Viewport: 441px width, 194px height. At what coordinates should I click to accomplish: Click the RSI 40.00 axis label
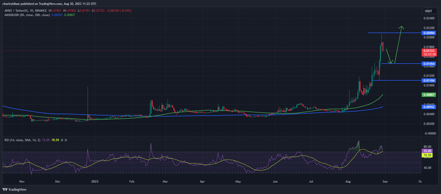coord(427,168)
